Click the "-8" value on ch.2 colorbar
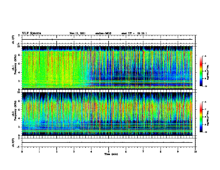 click(205, 117)
